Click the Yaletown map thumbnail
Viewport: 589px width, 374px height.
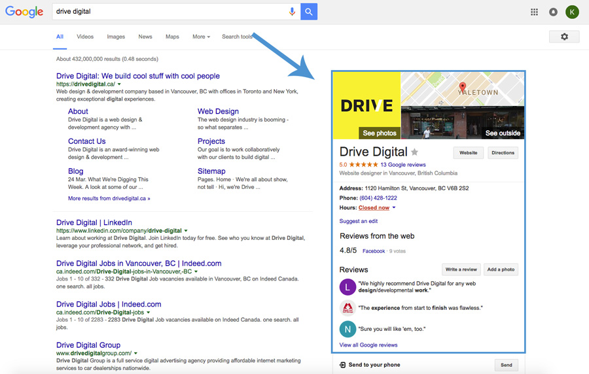tap(463, 89)
